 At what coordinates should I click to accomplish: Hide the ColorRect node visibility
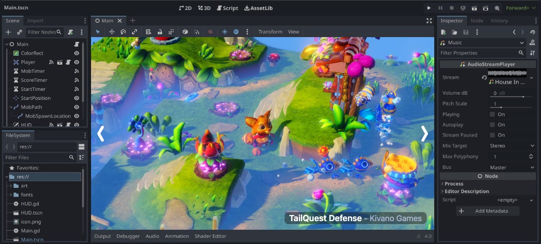pyautogui.click(x=76, y=53)
